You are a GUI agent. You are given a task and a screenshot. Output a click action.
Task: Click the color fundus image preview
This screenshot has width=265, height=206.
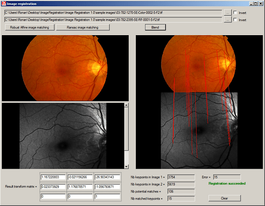[65, 68]
